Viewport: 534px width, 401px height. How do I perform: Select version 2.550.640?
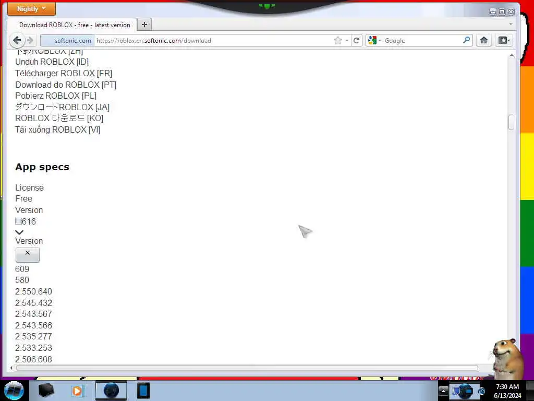click(33, 291)
